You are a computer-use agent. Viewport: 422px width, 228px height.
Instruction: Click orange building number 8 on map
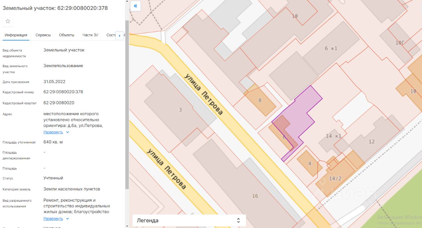tap(260, 101)
